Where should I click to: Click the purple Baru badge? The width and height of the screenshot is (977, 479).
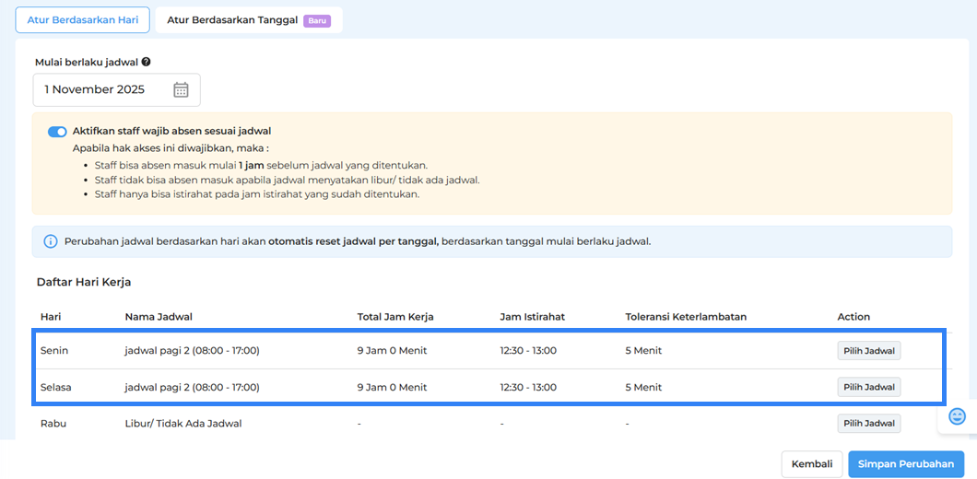tap(316, 20)
